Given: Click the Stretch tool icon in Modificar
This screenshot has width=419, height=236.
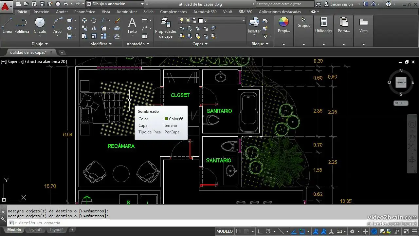Looking at the screenshot, I should point(84,36).
